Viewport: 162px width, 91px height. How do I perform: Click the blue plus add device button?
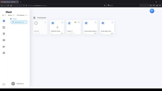[152, 11]
